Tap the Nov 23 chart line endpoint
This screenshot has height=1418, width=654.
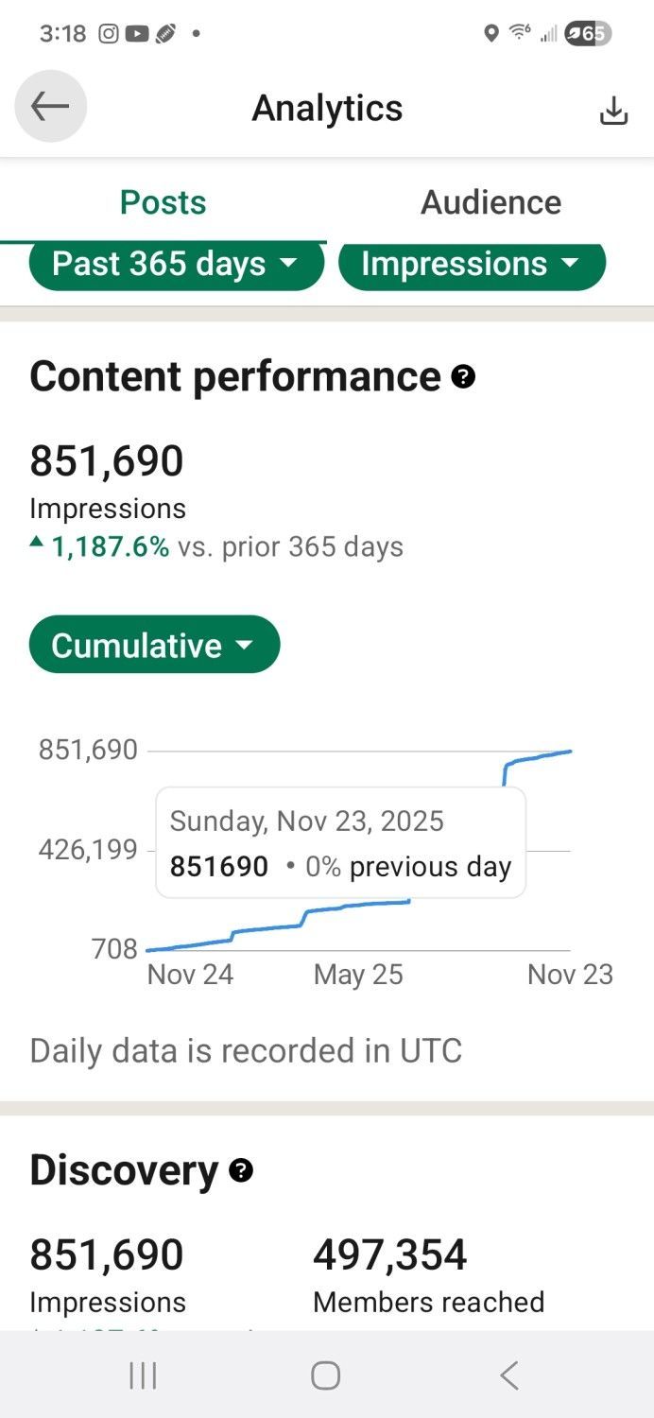(570, 752)
